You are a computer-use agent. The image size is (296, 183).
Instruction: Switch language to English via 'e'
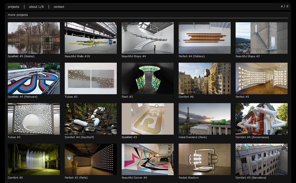click(282, 6)
